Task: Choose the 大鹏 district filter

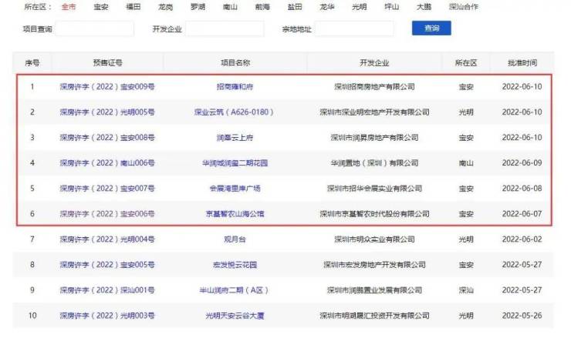Action: pos(424,7)
